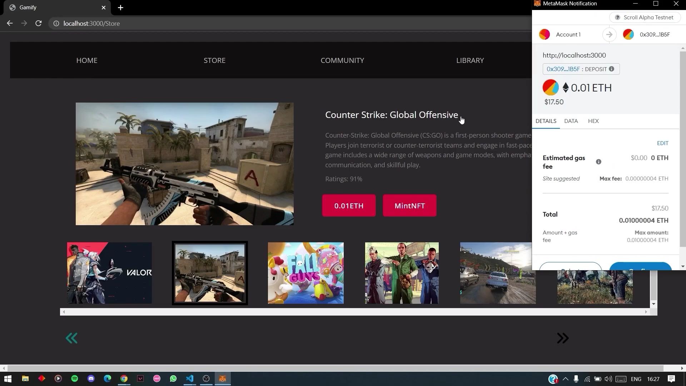Click carousel vertical scrollbar down arrow
This screenshot has width=686, height=386.
tap(653, 304)
